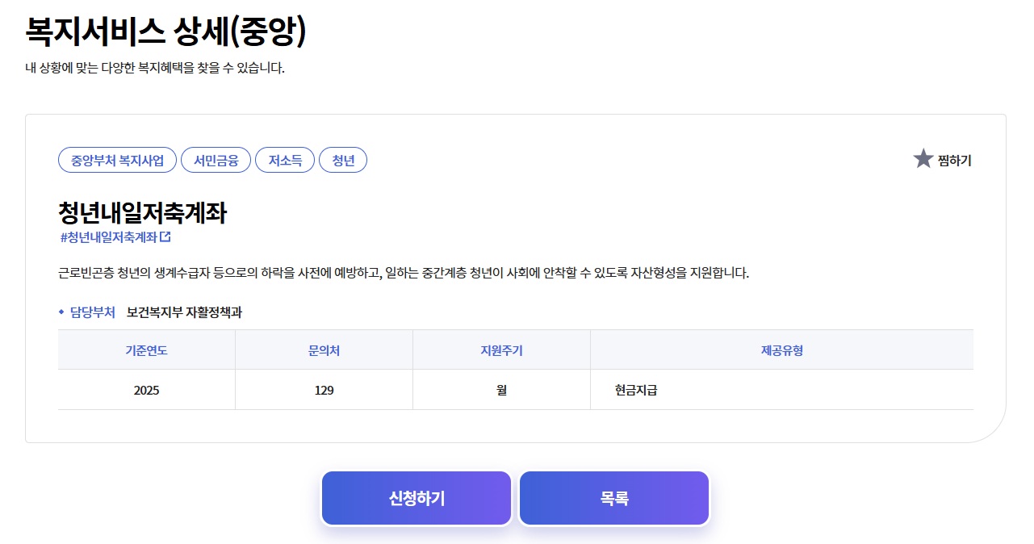Click the blue diamond bullet next to 담당부처
The height and width of the screenshot is (544, 1034).
click(x=62, y=312)
